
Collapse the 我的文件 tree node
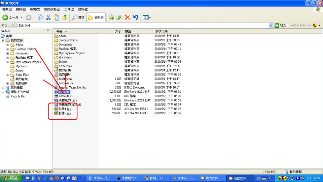point(3,40)
